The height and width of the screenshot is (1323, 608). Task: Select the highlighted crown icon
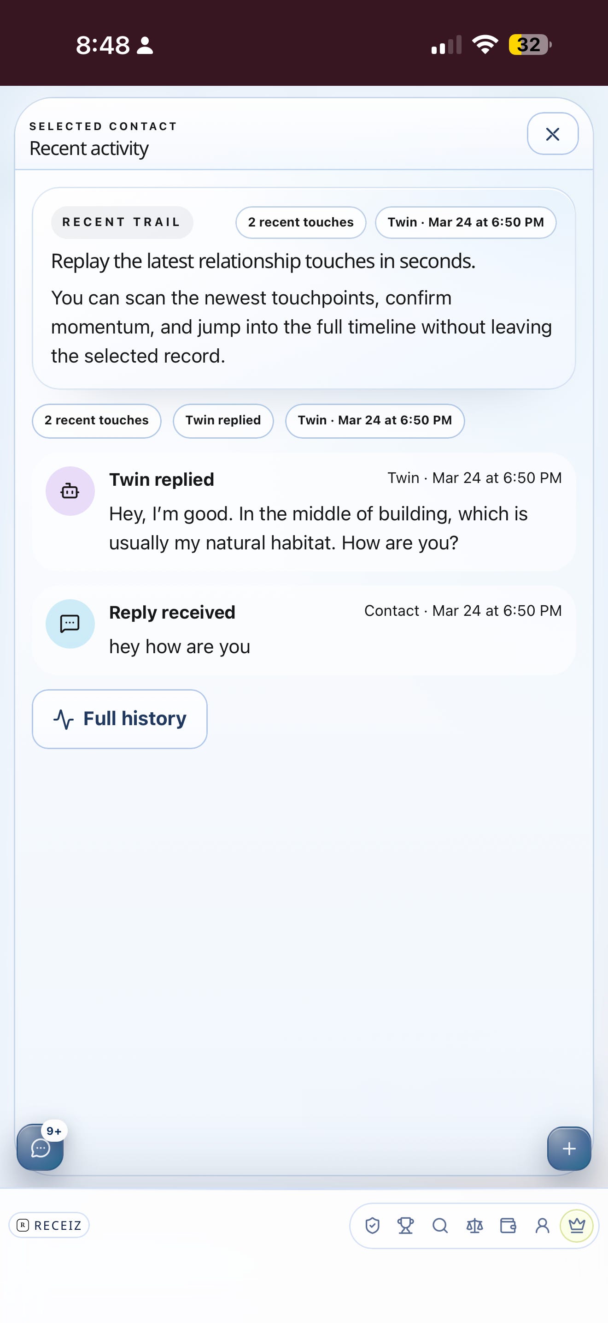(x=577, y=1226)
